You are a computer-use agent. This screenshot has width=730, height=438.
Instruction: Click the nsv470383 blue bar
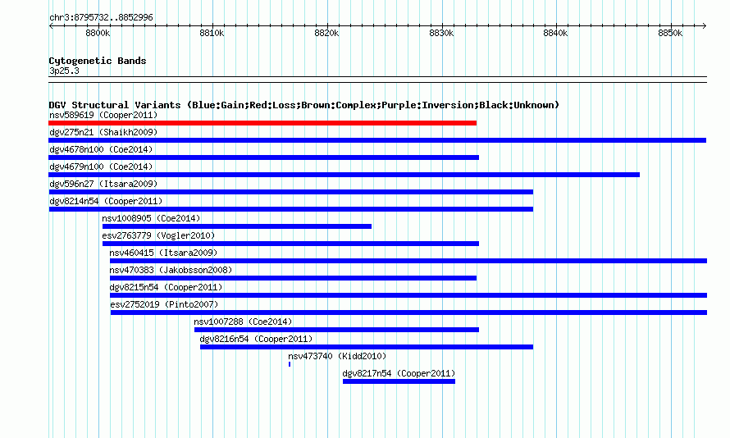click(x=294, y=278)
